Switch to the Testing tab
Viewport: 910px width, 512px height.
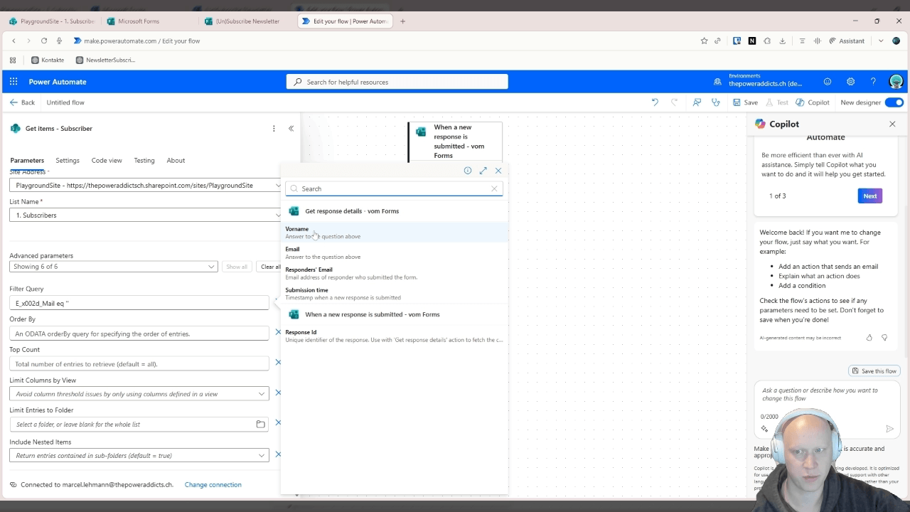click(144, 160)
